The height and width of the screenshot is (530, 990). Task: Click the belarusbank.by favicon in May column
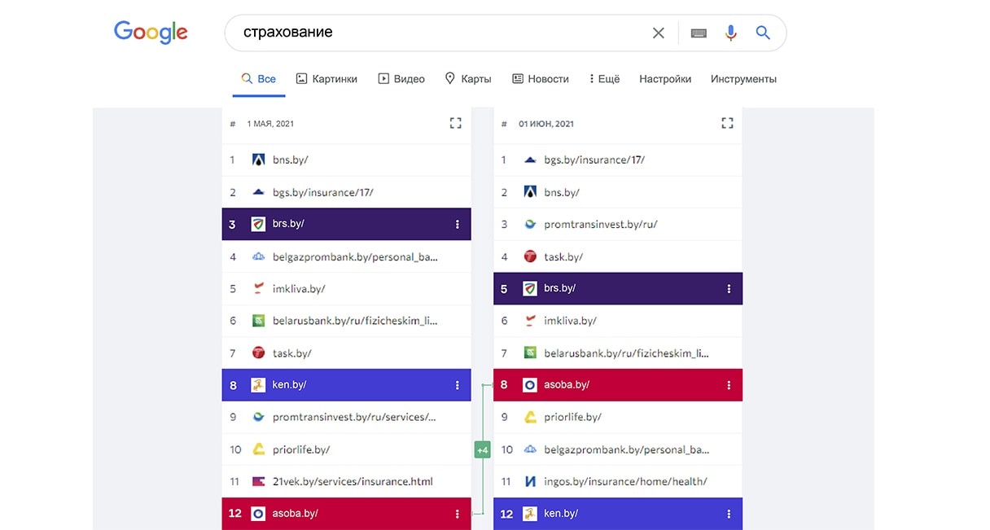point(258,321)
